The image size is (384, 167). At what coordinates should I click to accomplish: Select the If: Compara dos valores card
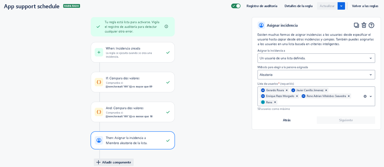click(133, 82)
